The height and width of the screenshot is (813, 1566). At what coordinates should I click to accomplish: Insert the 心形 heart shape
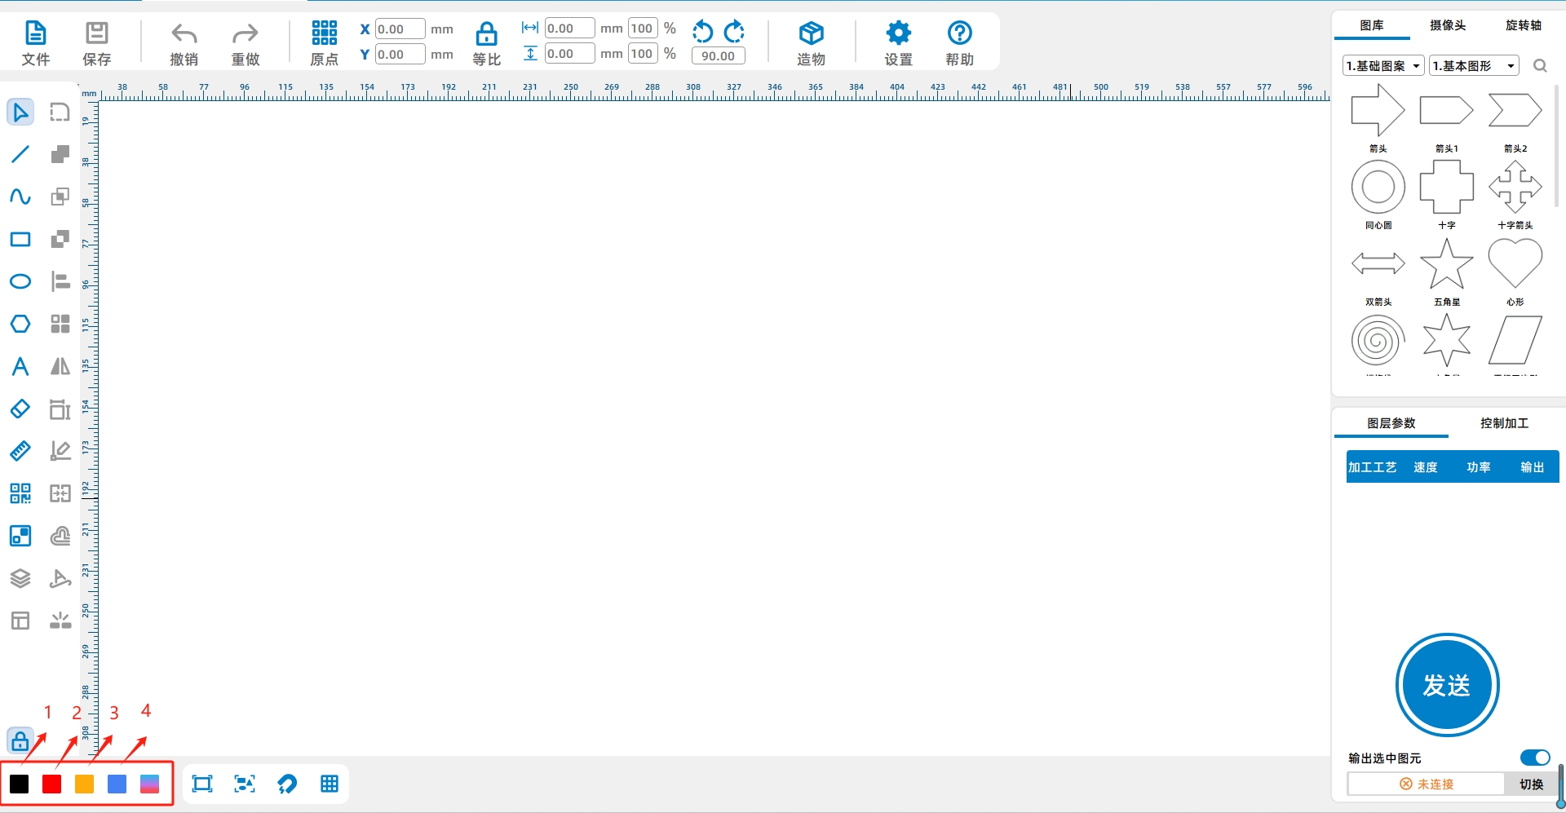pos(1515,263)
